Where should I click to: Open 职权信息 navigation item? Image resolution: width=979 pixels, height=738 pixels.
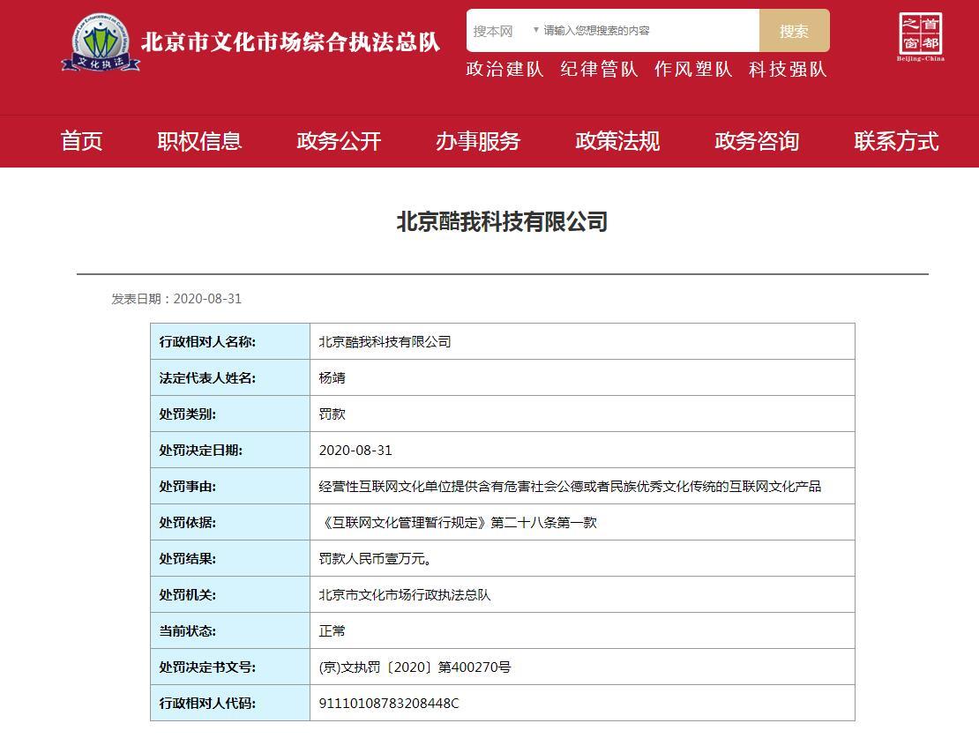(199, 141)
